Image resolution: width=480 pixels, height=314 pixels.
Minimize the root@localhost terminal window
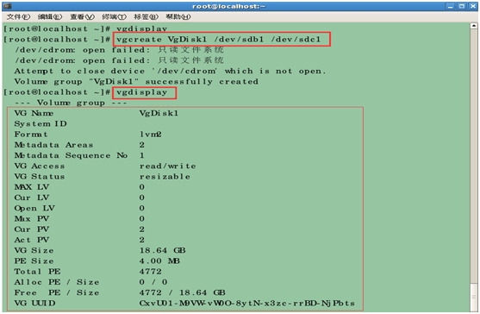click(x=451, y=6)
